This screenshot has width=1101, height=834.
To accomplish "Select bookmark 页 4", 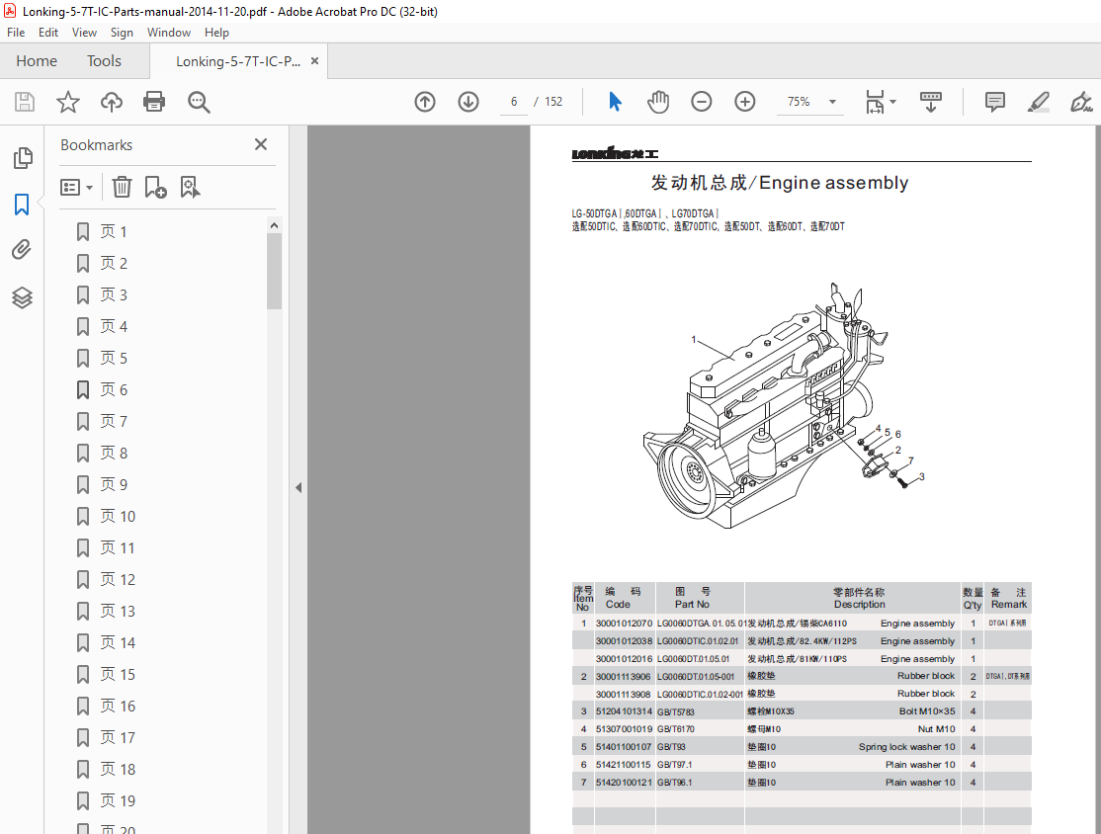I will click(x=113, y=326).
